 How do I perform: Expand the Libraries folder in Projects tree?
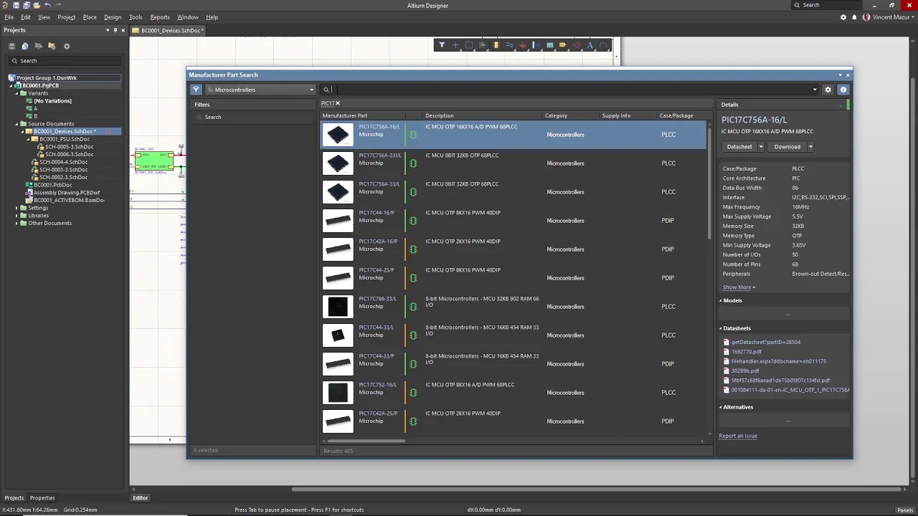pos(16,216)
